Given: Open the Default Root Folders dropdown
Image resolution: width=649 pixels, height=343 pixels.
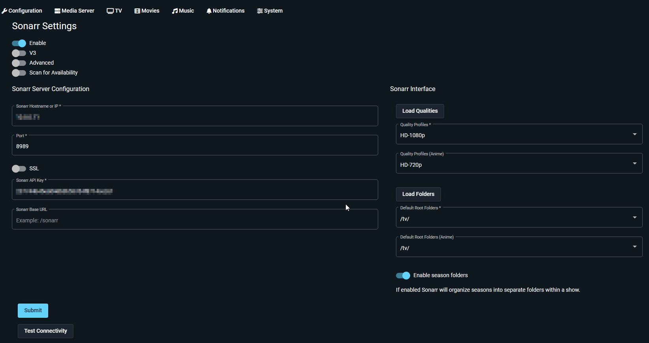Looking at the screenshot, I should [519, 218].
